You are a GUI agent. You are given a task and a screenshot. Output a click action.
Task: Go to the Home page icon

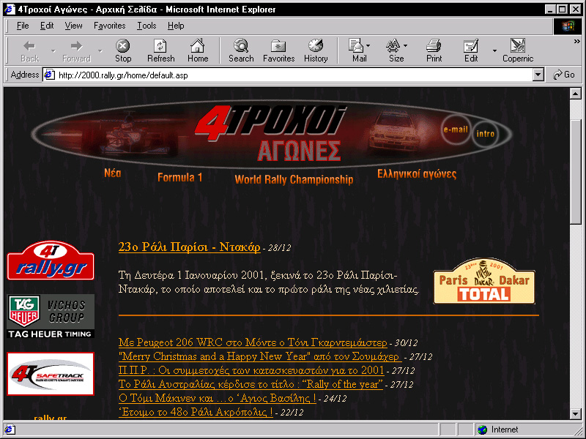click(198, 51)
